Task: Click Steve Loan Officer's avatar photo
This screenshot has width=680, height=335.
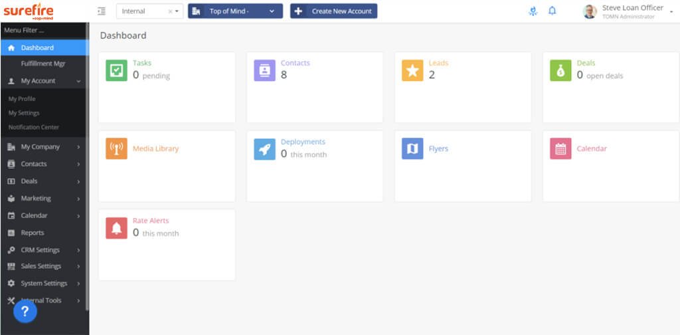Action: point(590,12)
